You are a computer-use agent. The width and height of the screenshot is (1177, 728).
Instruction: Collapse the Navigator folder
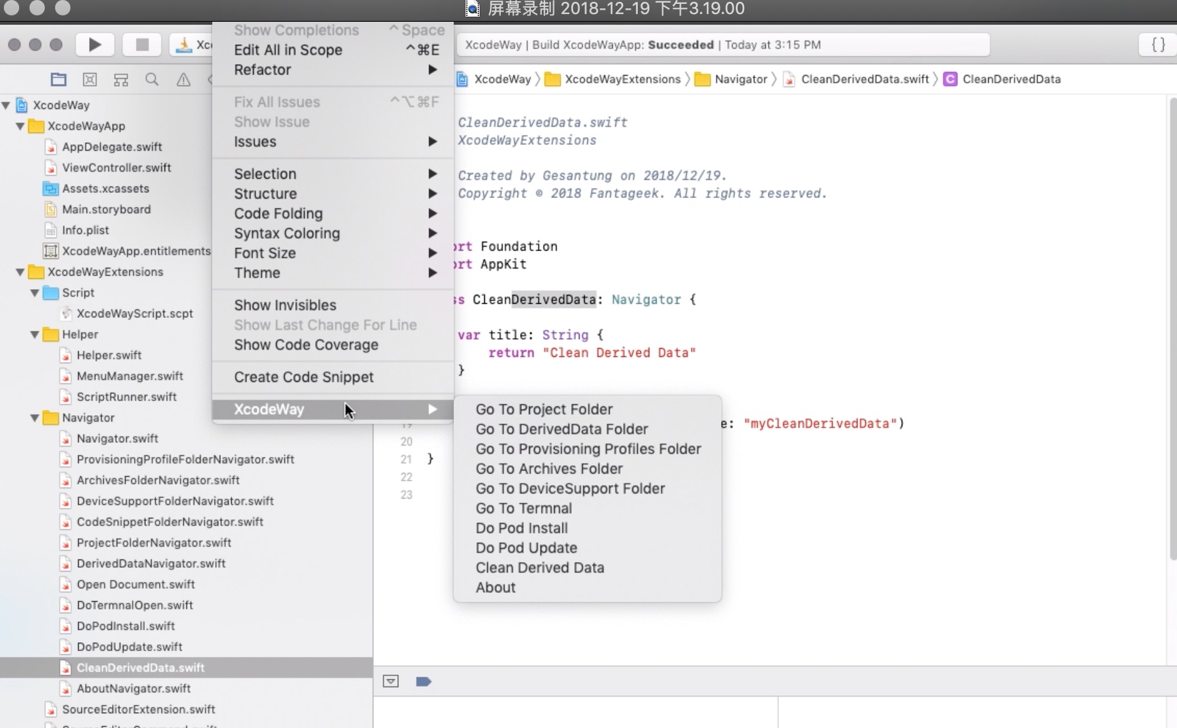click(35, 418)
